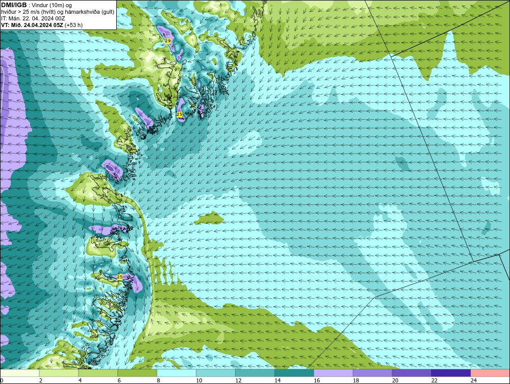Viewport: 510px width, 384px height.
Task: Click the legend scale number "2"
Action: (40, 380)
